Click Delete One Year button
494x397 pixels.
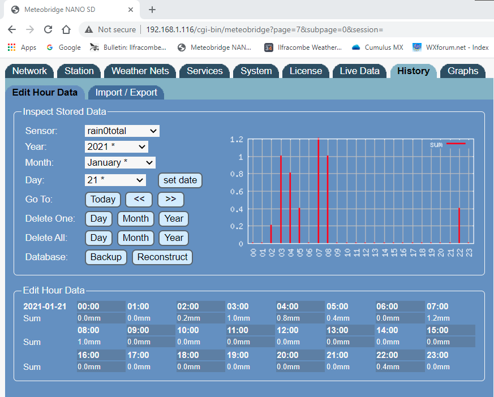174,218
